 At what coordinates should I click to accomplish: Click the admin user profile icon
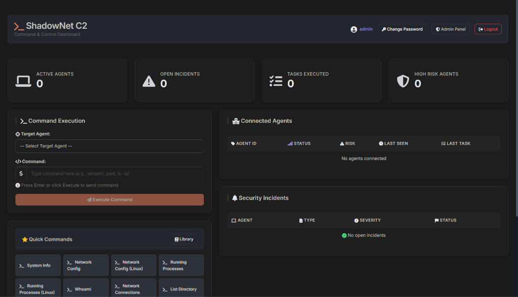[x=354, y=29]
